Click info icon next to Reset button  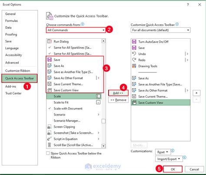click(173, 151)
